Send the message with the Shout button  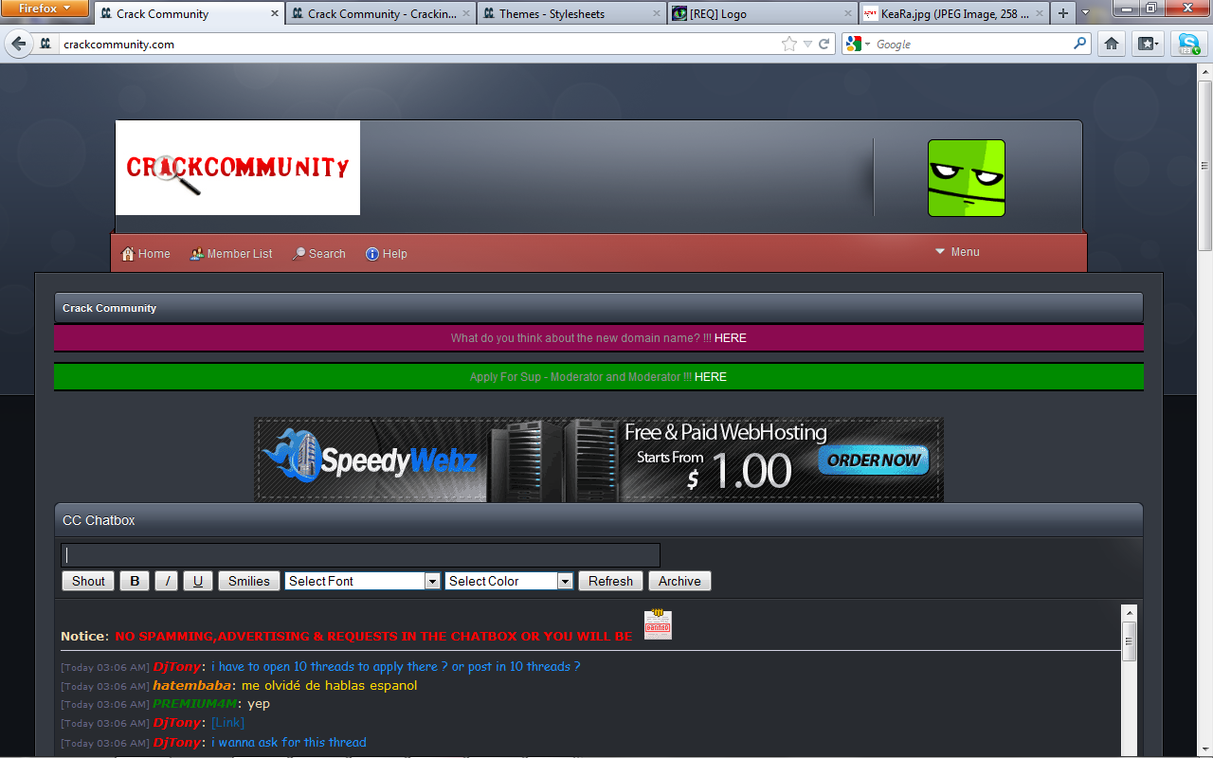coord(88,581)
